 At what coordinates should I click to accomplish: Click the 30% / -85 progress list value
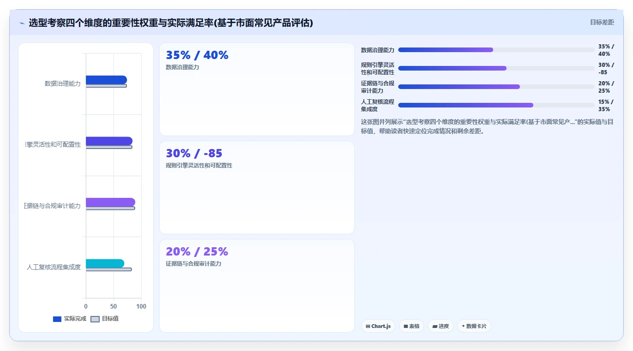pos(606,69)
